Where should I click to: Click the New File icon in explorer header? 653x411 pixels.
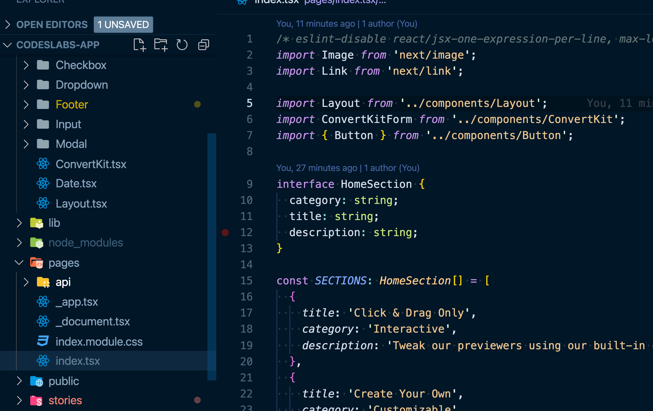(x=139, y=45)
